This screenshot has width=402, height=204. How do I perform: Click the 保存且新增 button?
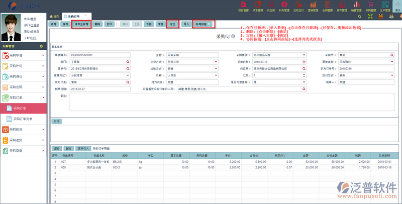(x=80, y=24)
